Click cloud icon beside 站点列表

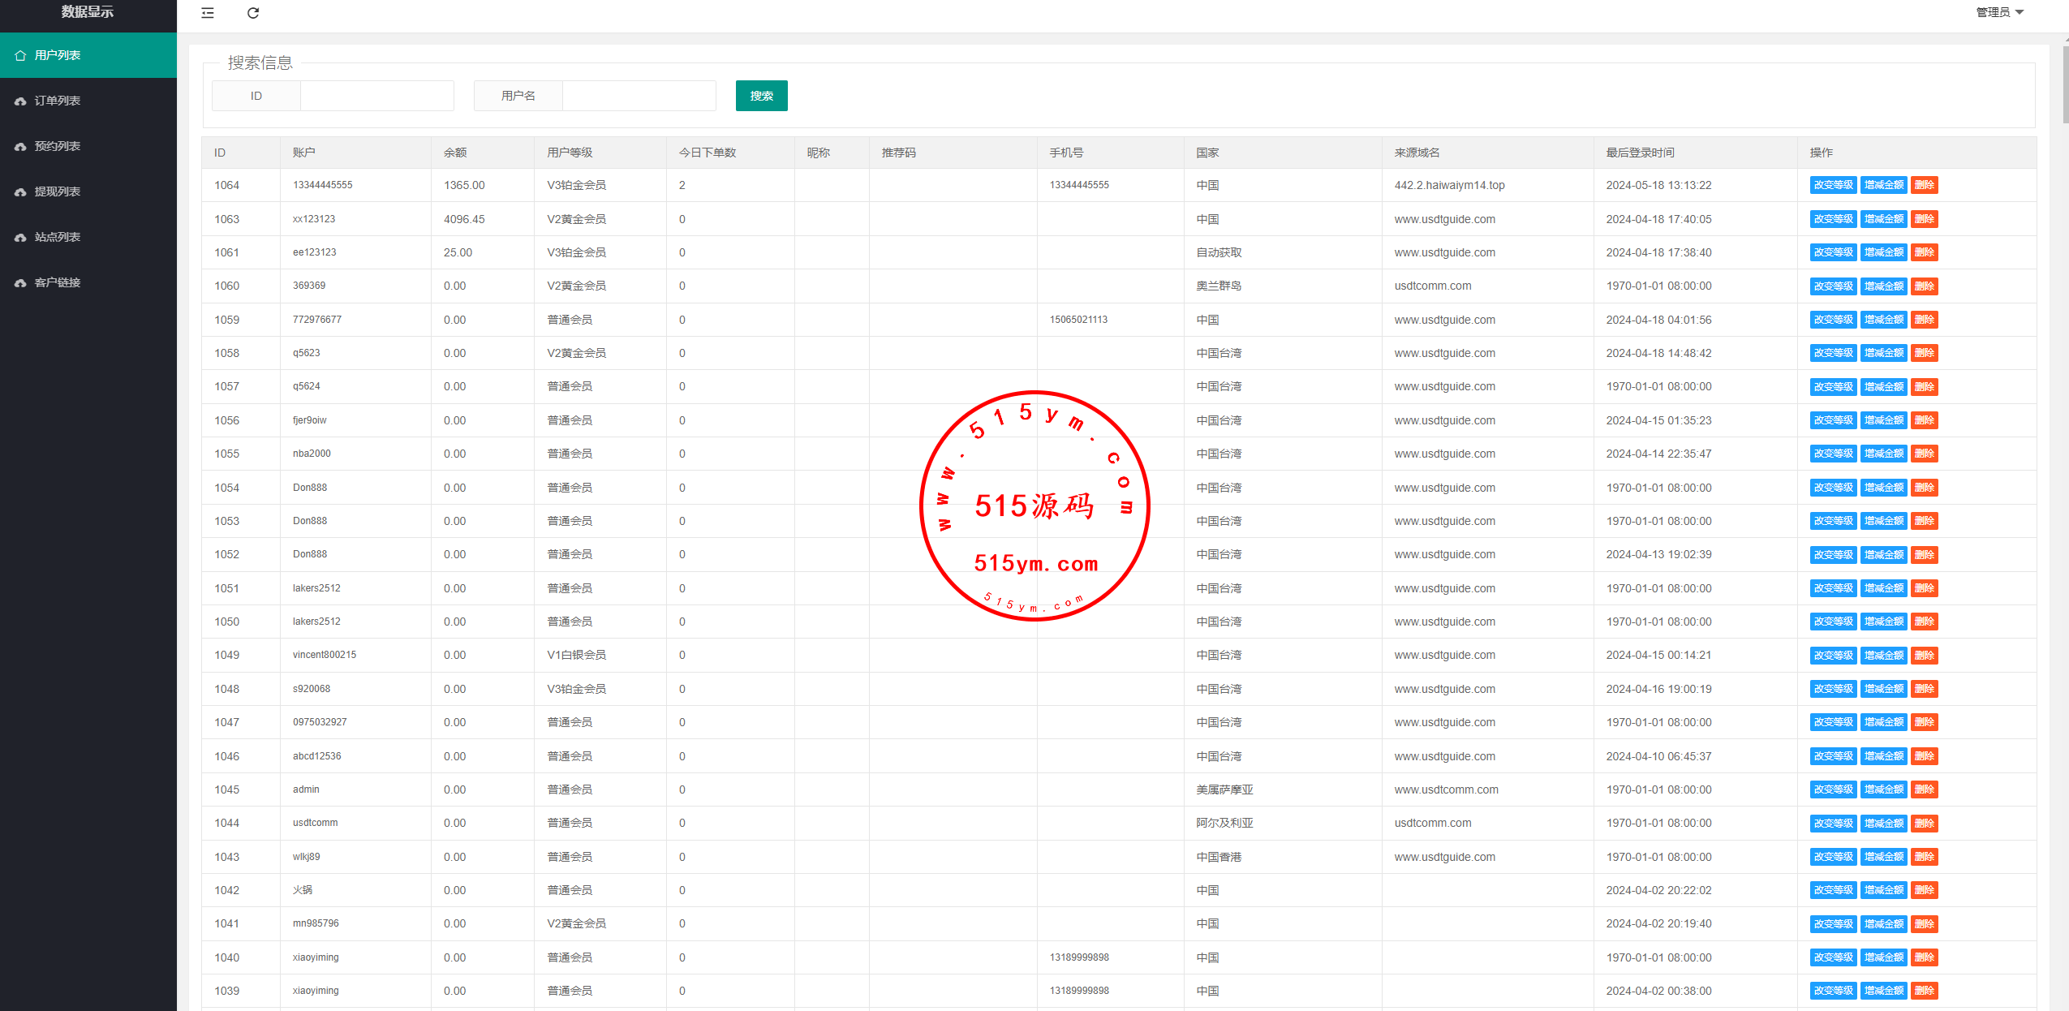coord(20,237)
